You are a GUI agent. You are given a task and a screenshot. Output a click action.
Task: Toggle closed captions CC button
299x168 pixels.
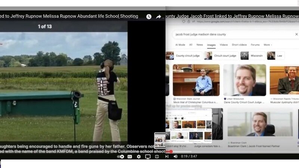pos(130,156)
